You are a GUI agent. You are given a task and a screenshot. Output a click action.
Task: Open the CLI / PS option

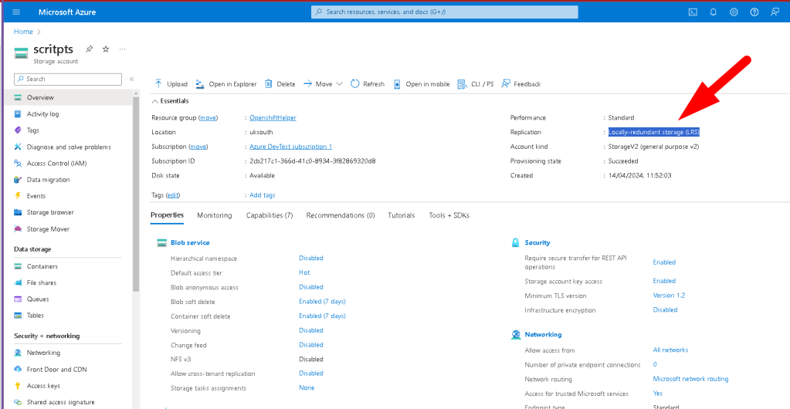[x=475, y=84]
